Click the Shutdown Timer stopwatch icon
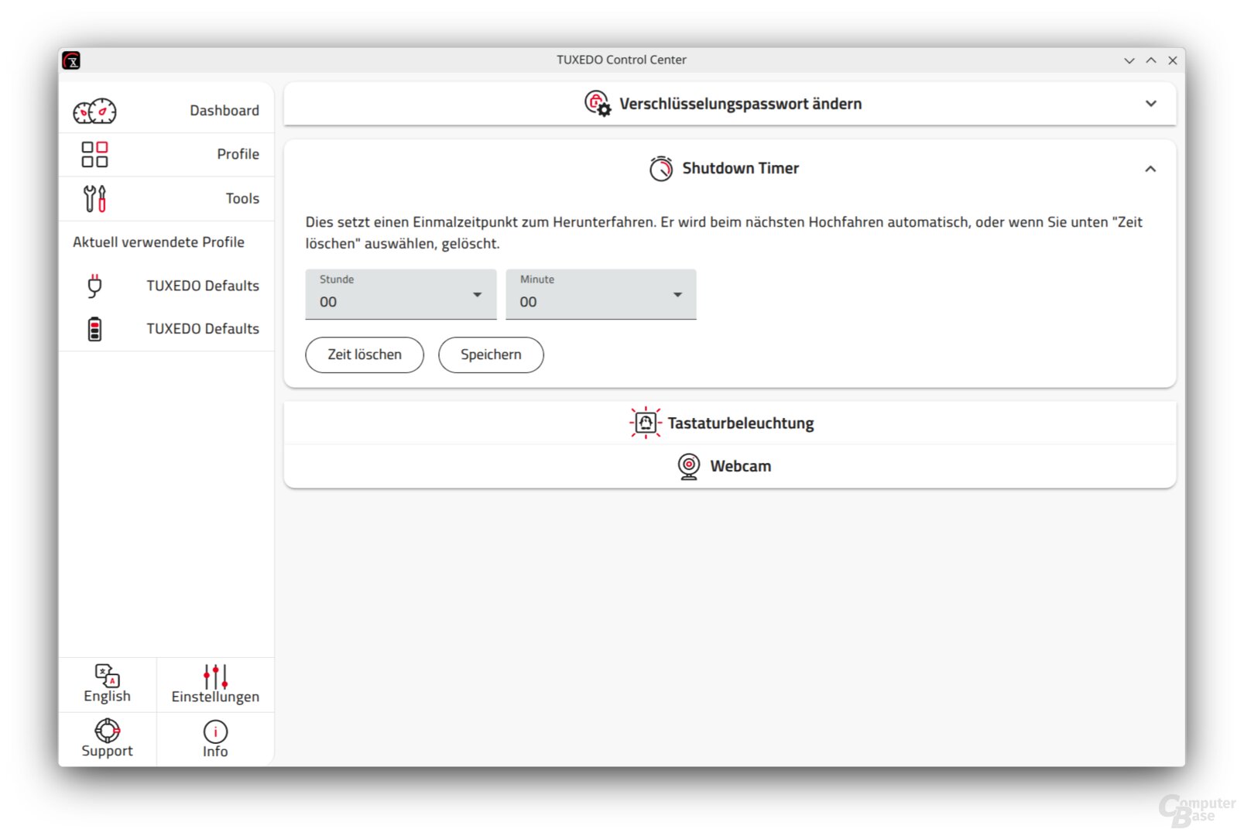1244x836 pixels. tap(661, 168)
